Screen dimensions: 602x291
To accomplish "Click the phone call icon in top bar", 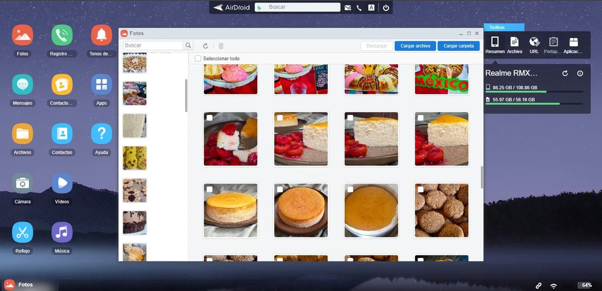I will pyautogui.click(x=359, y=8).
